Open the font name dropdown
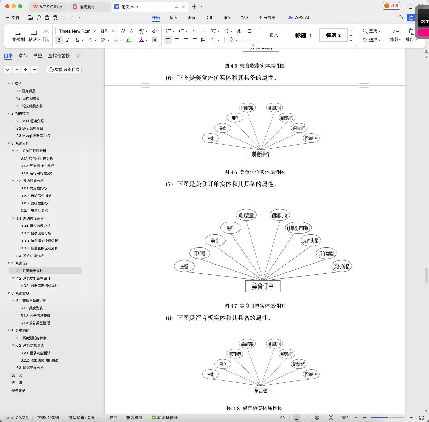This screenshot has width=429, height=422. tap(94, 31)
